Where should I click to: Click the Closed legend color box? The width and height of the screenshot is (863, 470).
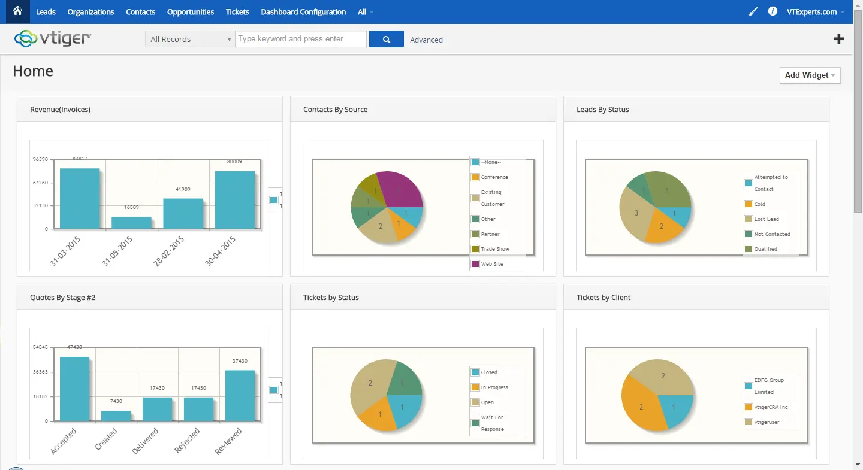pyautogui.click(x=475, y=372)
